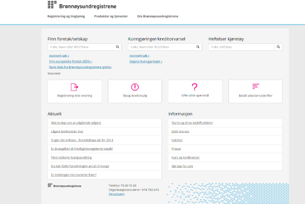Open Flere risikerer tvangsavvikling article

(x=71, y=158)
